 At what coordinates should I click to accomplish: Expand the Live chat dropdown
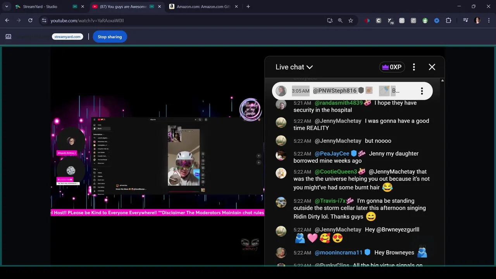(294, 67)
